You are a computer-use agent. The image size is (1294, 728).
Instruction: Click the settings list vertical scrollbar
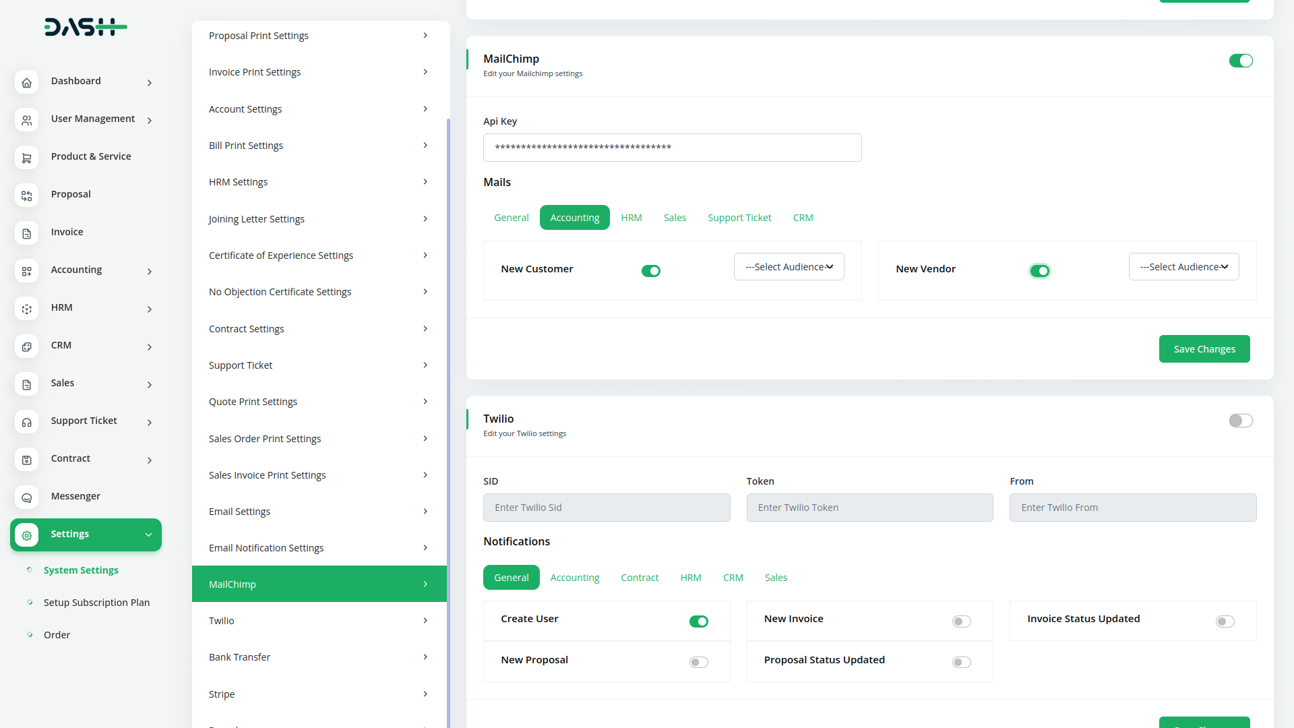448,404
